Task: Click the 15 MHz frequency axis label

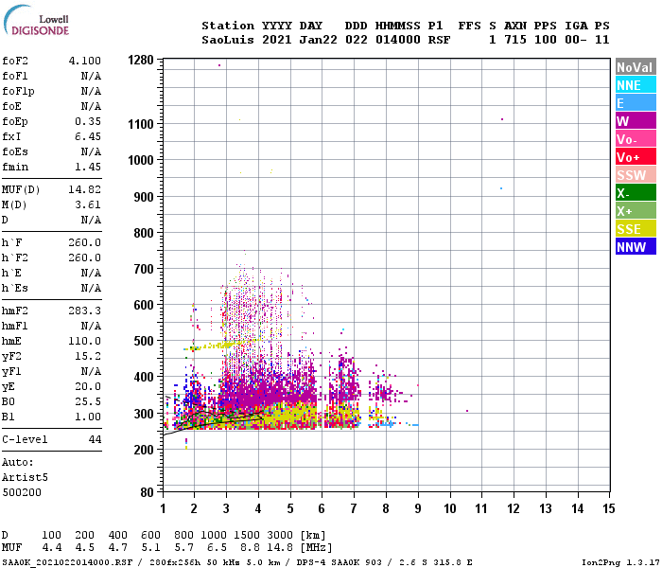Action: pos(609,508)
